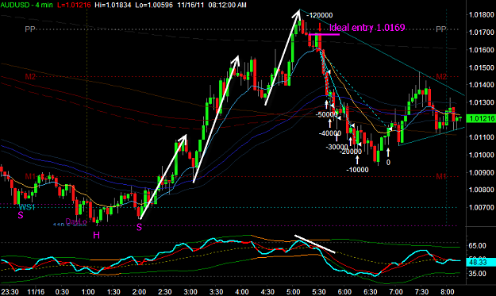Click the 1.01100 price axis label
This screenshot has height=296, width=496.
click(481, 137)
